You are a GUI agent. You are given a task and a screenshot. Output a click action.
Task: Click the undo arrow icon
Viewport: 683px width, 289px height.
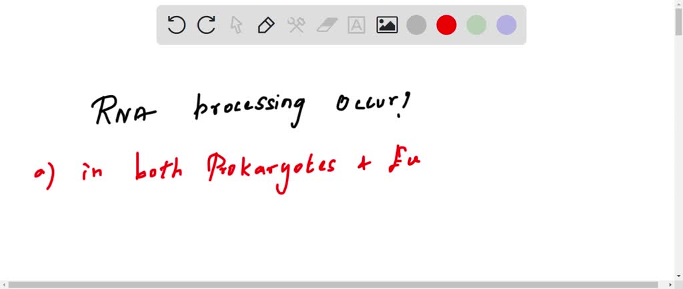click(176, 25)
